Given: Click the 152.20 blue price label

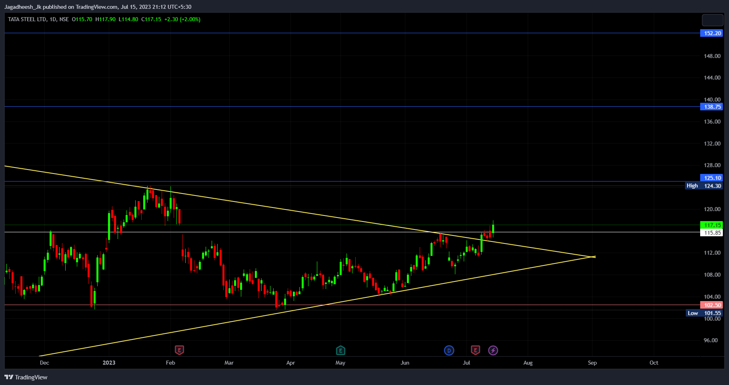Looking at the screenshot, I should point(712,33).
